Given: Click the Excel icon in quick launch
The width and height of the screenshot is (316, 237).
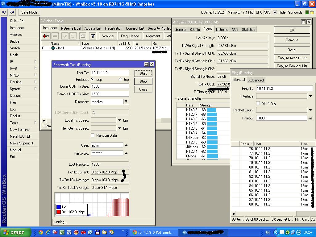Looking at the screenshot, I should click(x=62, y=232).
